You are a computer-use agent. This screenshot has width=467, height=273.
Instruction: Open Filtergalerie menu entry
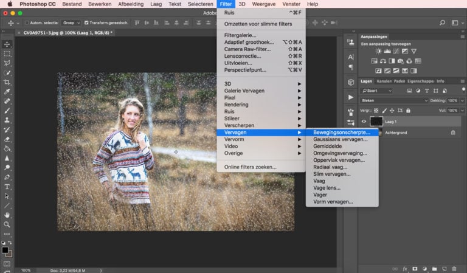(x=261, y=35)
